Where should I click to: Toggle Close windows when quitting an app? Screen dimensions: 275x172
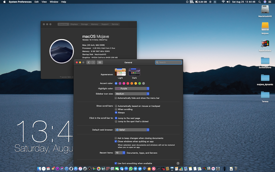116,141
